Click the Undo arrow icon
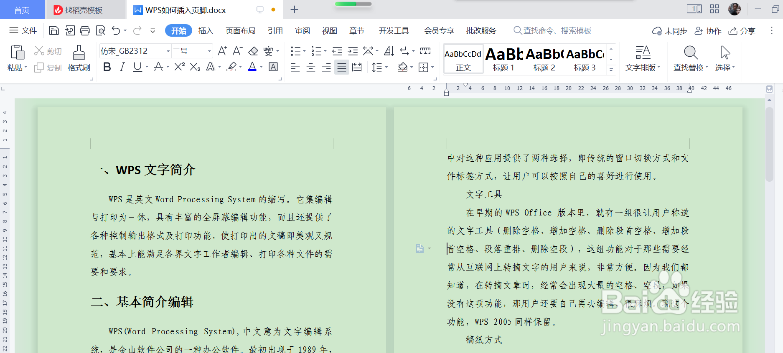783x353 pixels. pos(116,30)
